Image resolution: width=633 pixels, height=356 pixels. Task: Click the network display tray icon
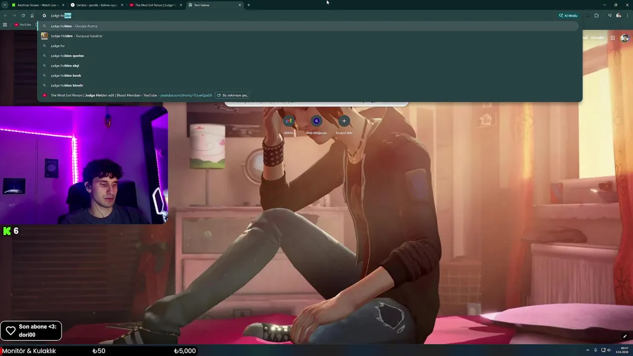(x=603, y=350)
